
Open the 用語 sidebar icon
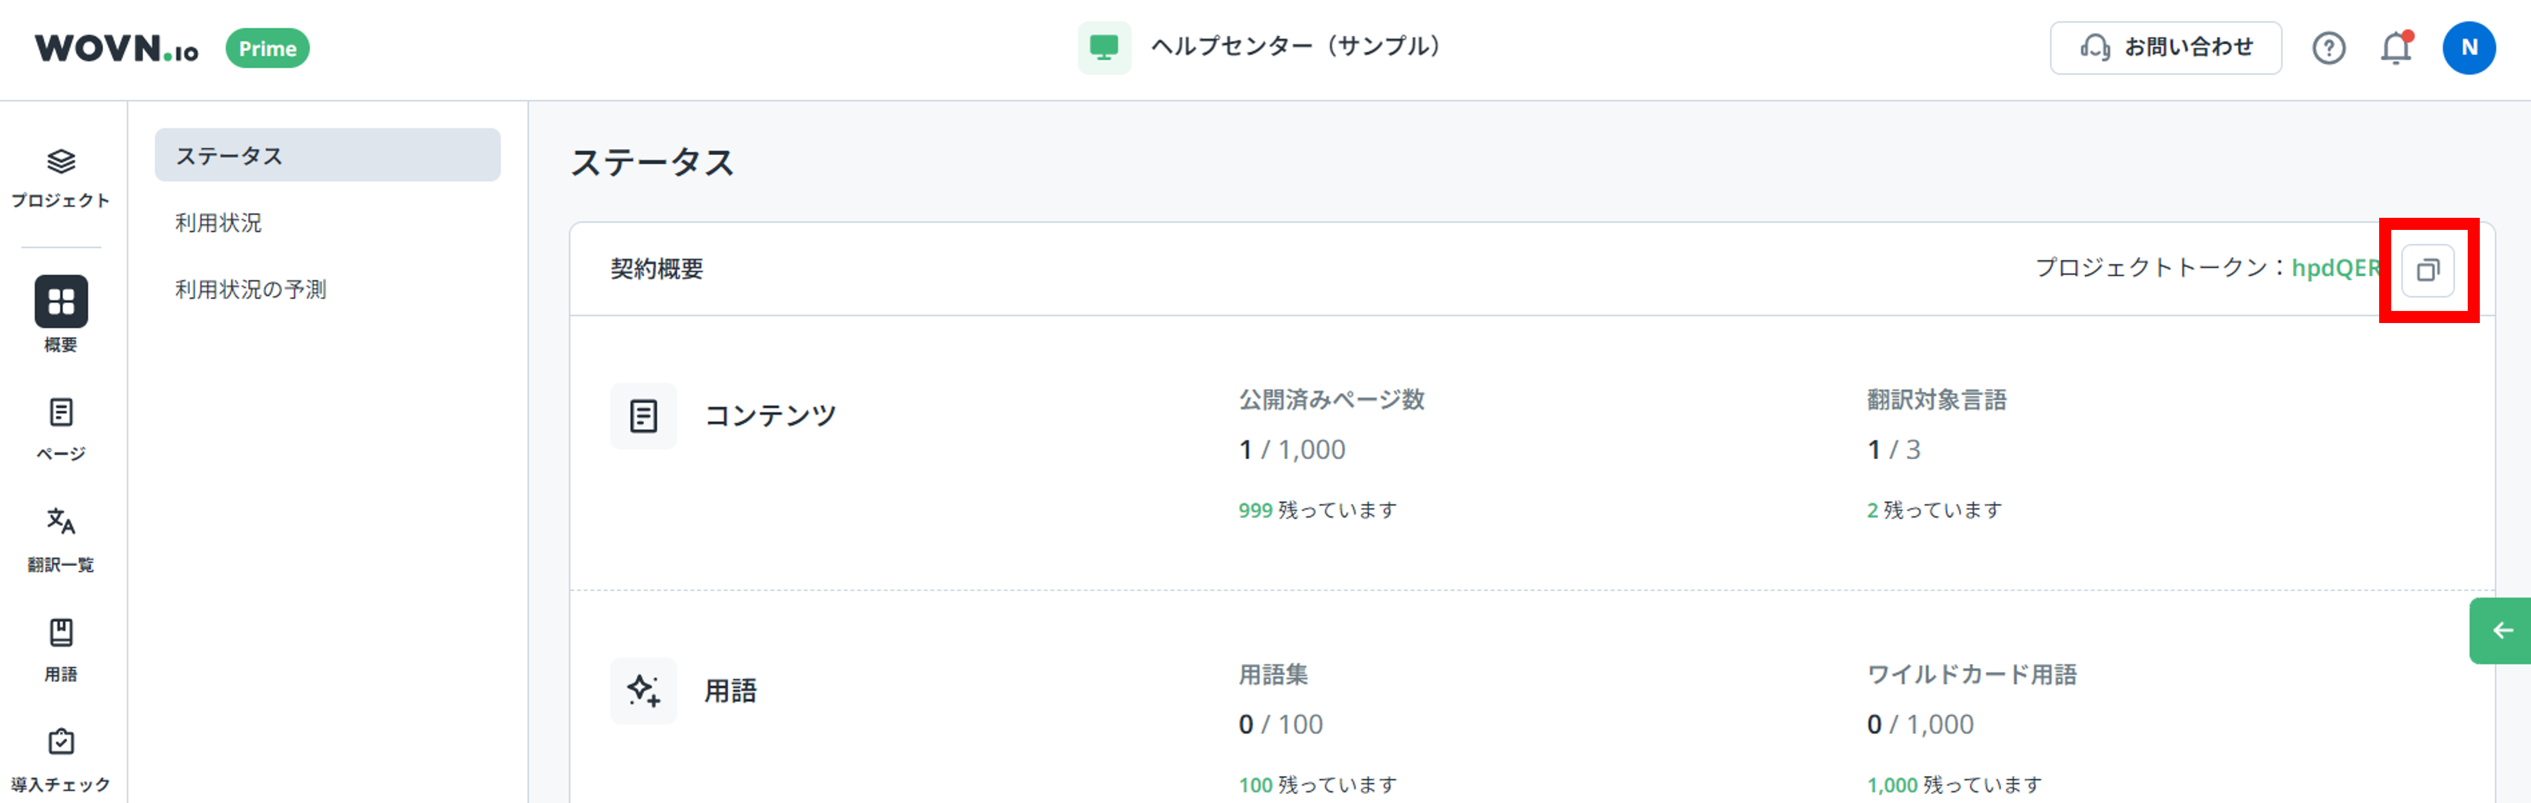(x=61, y=633)
